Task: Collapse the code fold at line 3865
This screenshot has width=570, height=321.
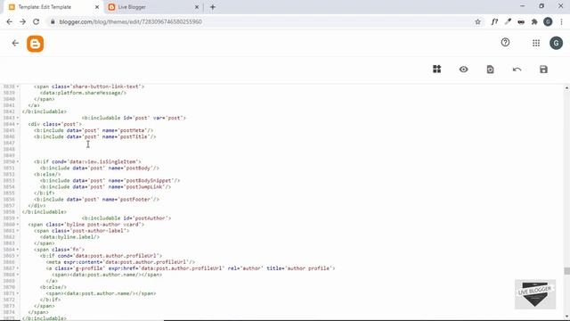Action: pyautogui.click(x=18, y=256)
